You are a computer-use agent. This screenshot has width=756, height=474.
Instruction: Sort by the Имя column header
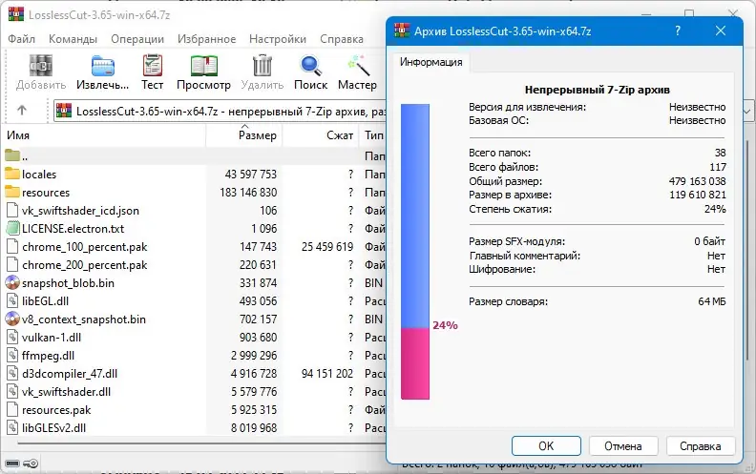coord(104,135)
